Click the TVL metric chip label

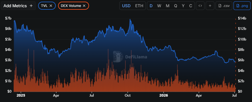[44, 6]
